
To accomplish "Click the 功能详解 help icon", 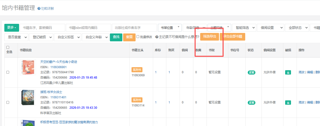I will [x=39, y=9].
